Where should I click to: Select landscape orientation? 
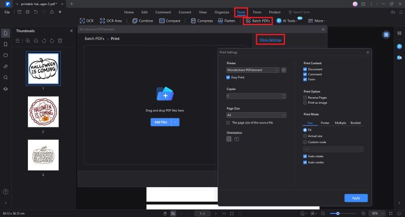(x=236, y=139)
